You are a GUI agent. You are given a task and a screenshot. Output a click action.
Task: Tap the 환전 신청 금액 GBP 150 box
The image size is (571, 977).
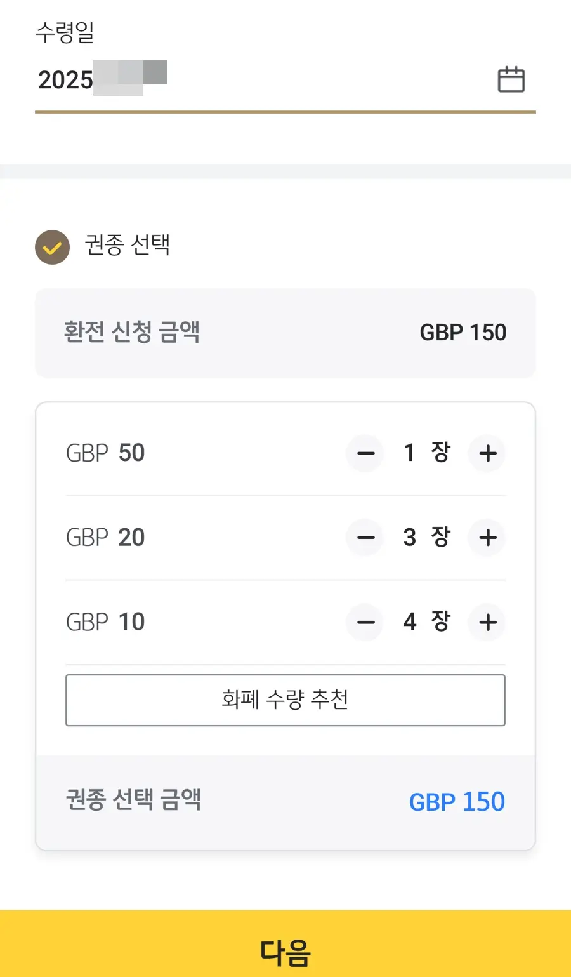click(x=285, y=333)
